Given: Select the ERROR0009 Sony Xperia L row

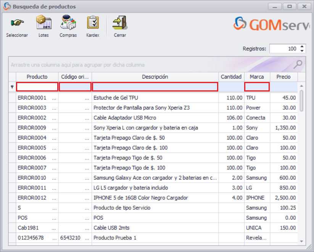Looking at the screenshot, I should click(x=153, y=128).
